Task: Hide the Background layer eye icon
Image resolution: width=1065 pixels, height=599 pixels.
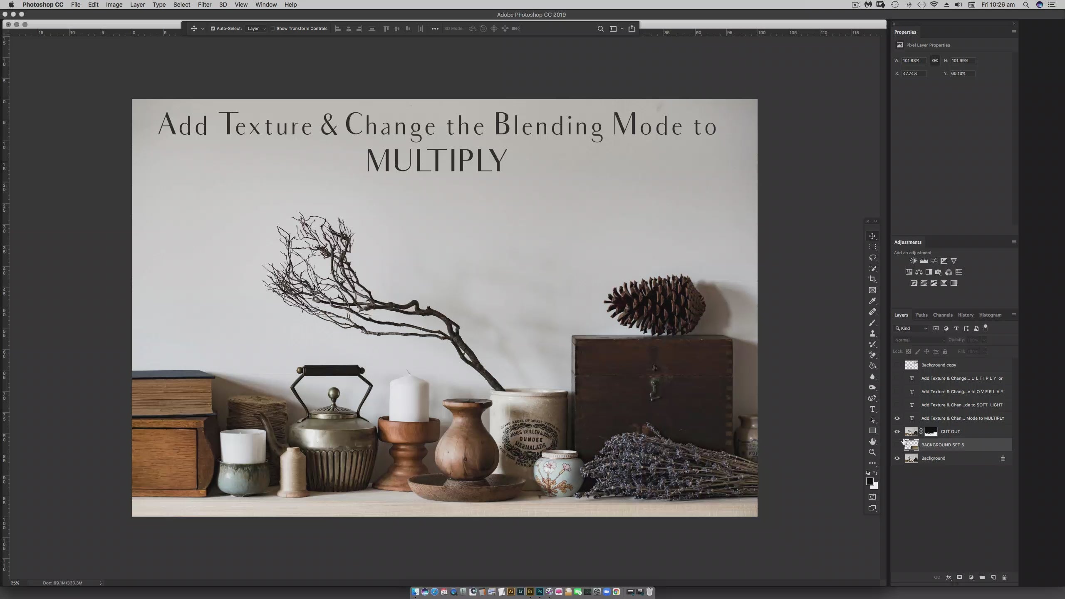Action: (897, 458)
